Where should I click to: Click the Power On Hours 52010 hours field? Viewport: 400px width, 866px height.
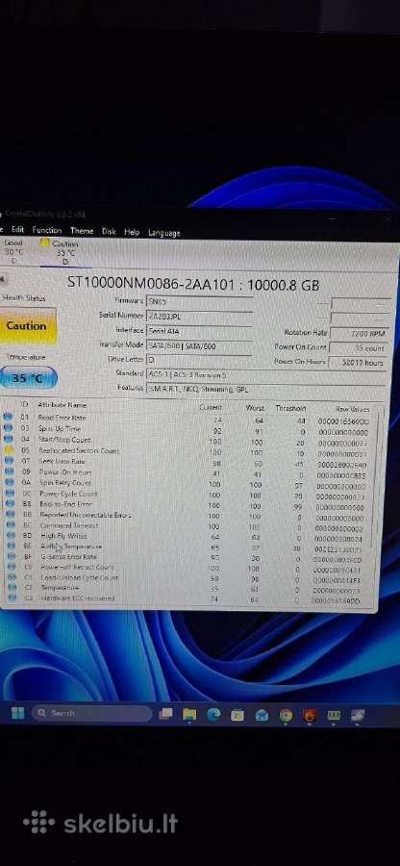(358, 363)
